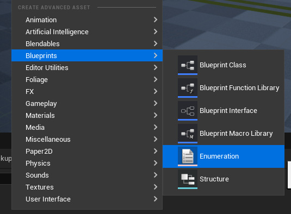Expand the User Interface submenu arrow
The width and height of the screenshot is (291, 214).
click(156, 199)
